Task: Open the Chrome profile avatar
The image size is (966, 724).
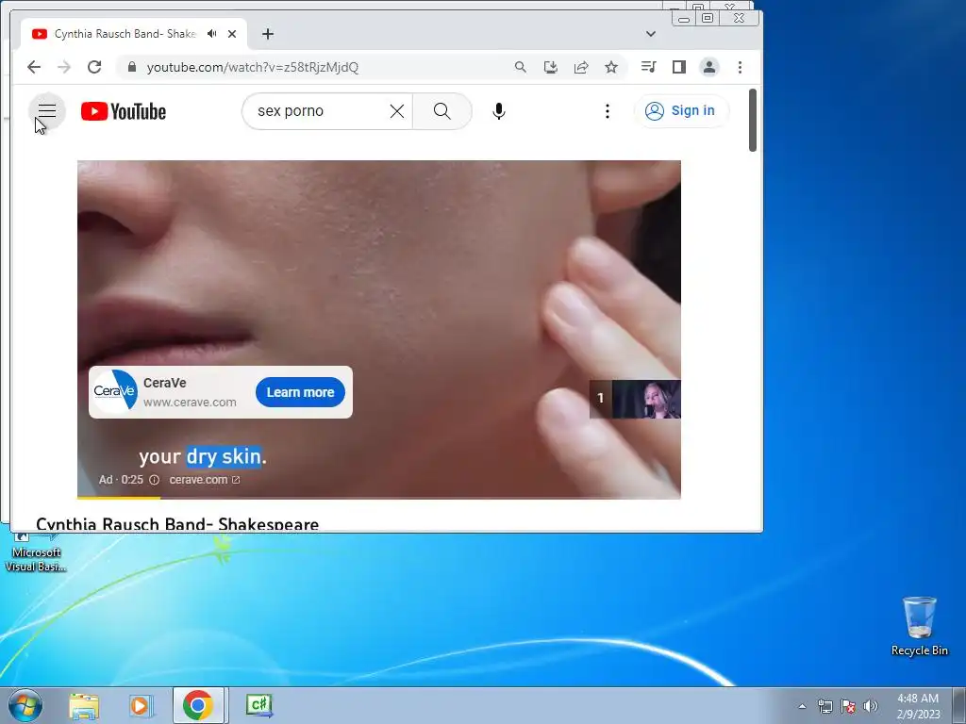Action: [x=709, y=67]
